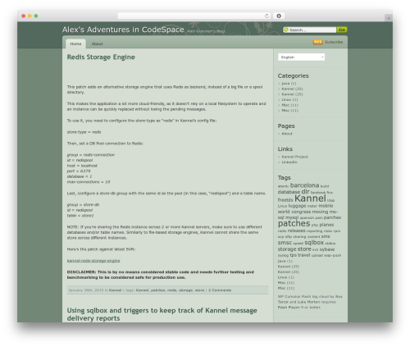The image size is (410, 347).
Task: Select the sharing content tag
Action: tap(307, 237)
